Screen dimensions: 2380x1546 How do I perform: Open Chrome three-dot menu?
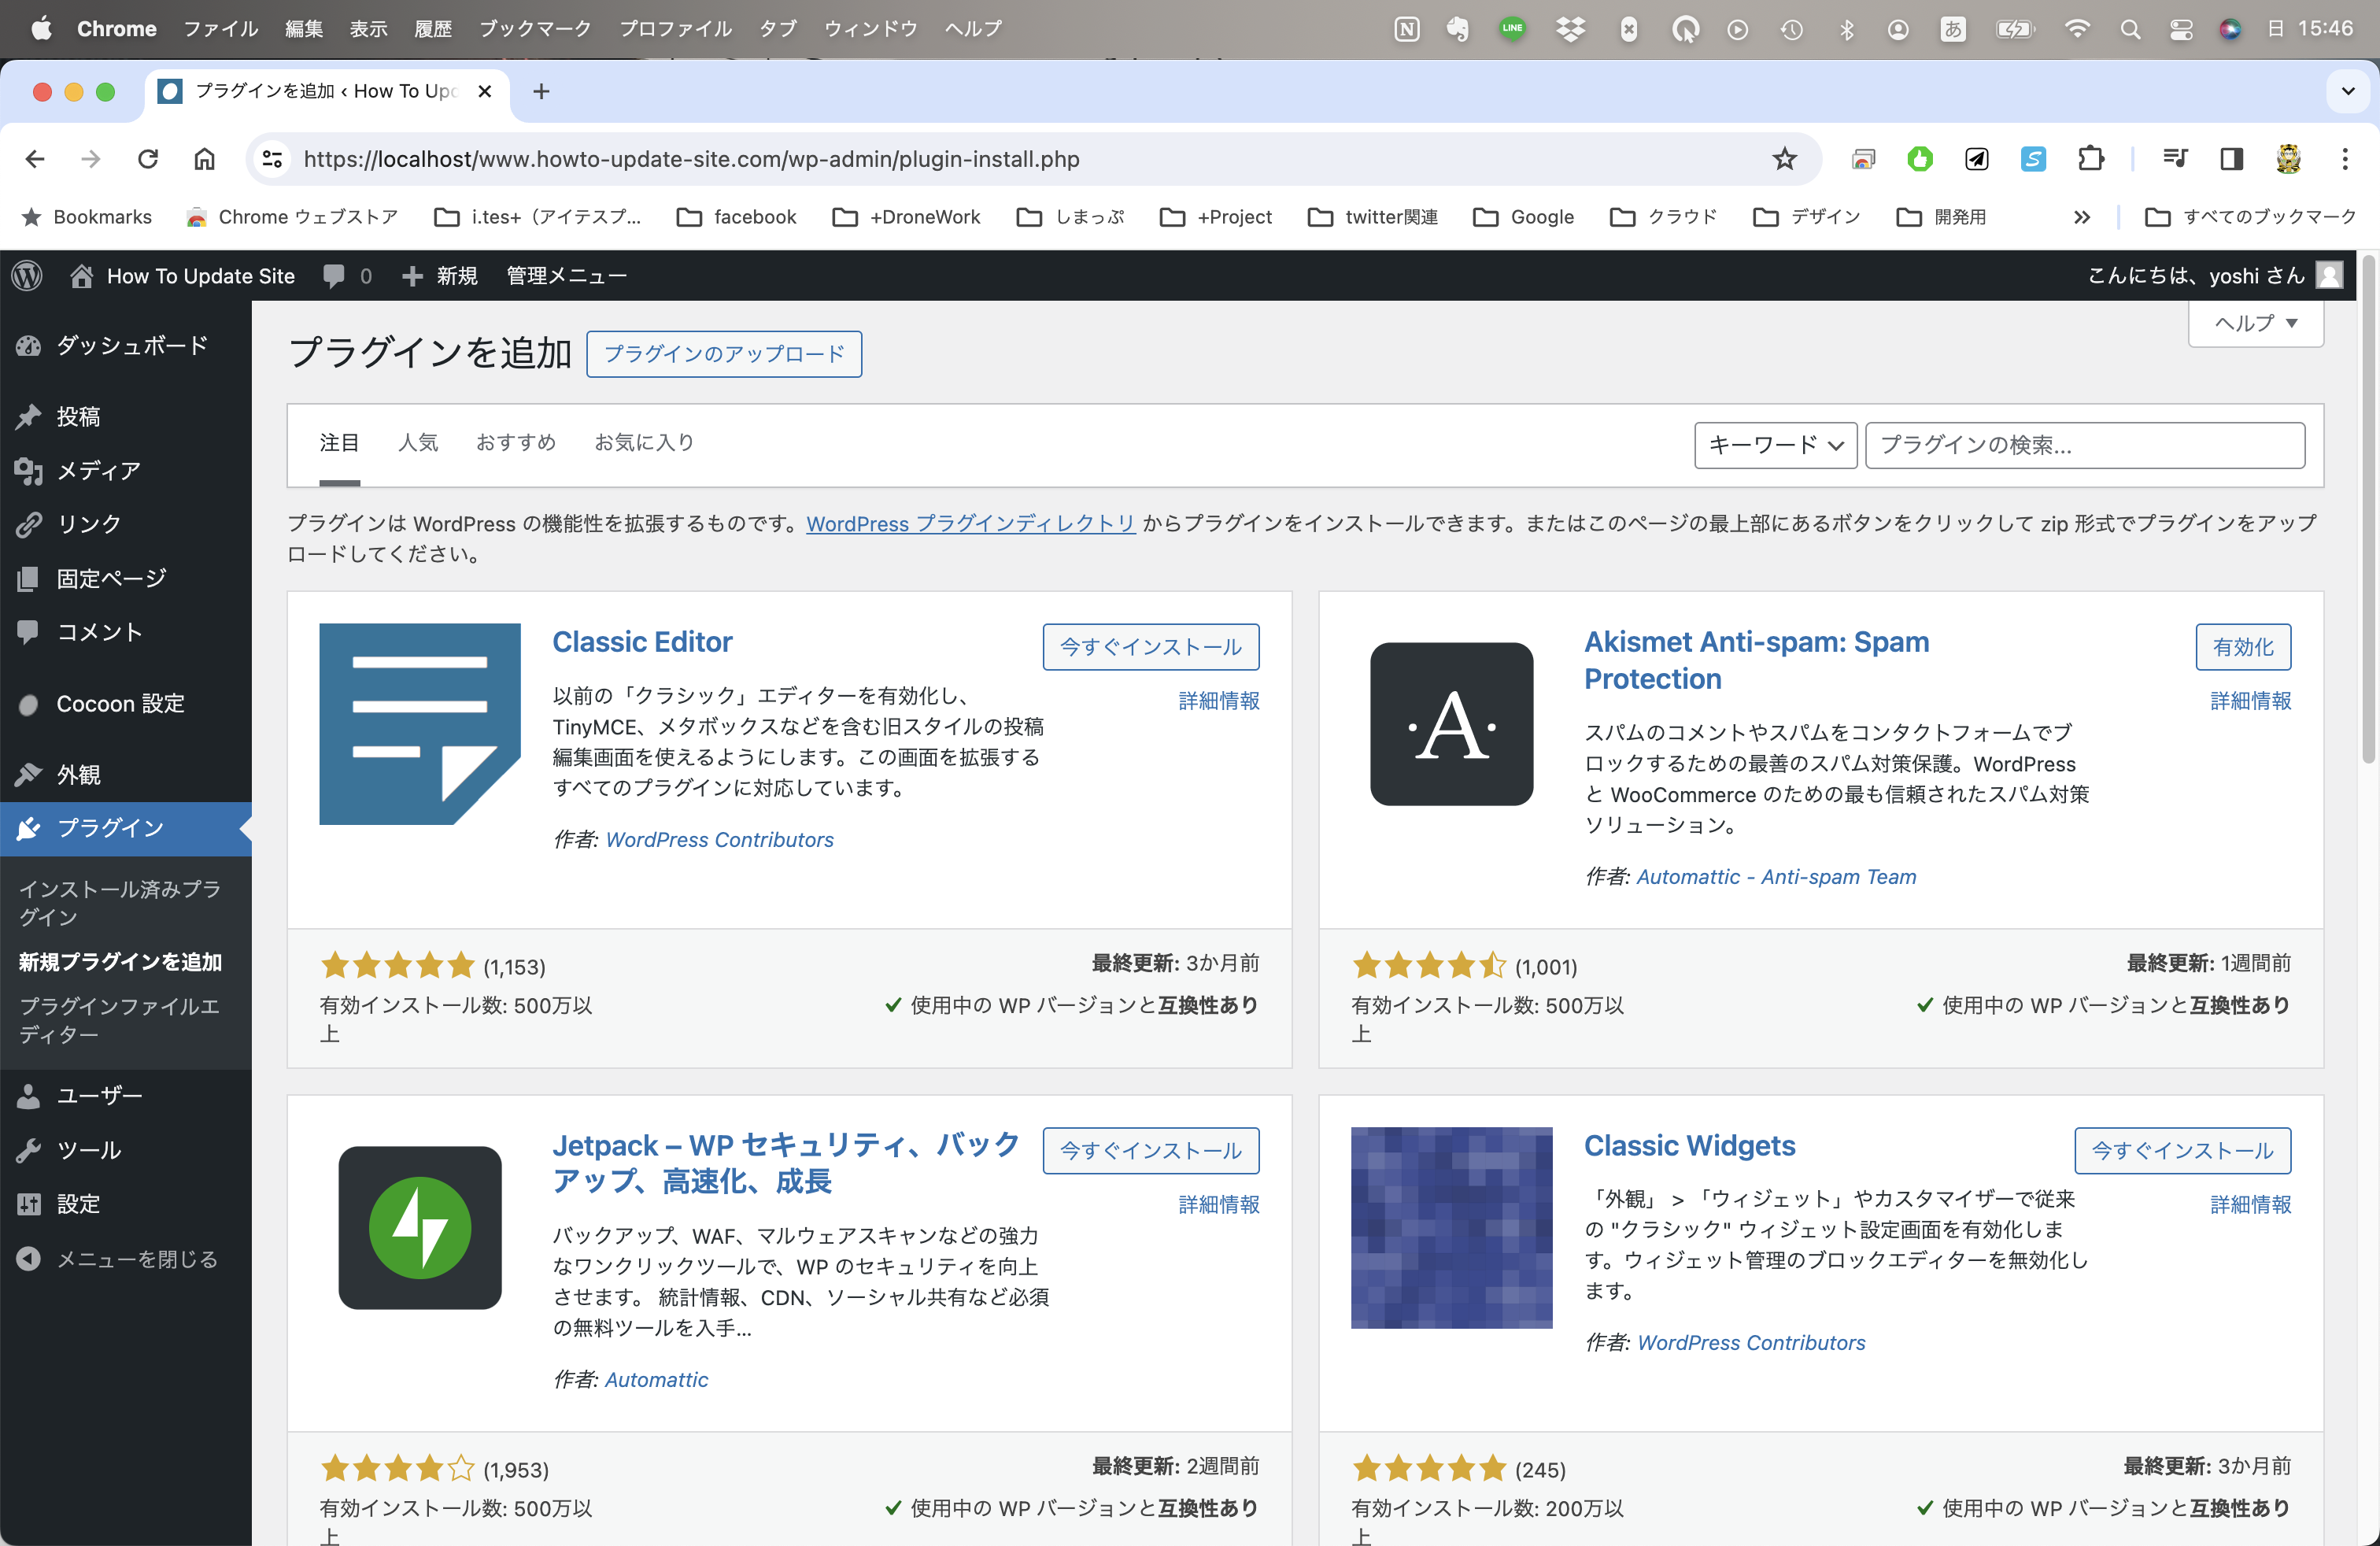[2345, 159]
